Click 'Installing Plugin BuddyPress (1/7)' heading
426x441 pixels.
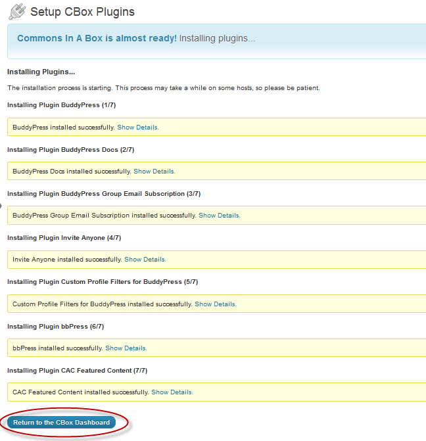pyautogui.click(x=62, y=105)
